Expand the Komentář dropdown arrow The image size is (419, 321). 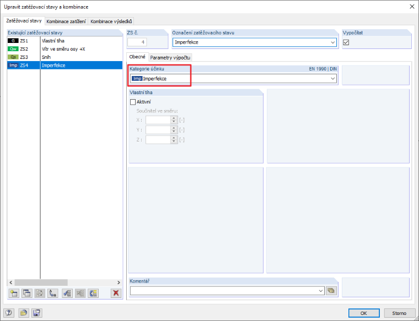[321, 291]
